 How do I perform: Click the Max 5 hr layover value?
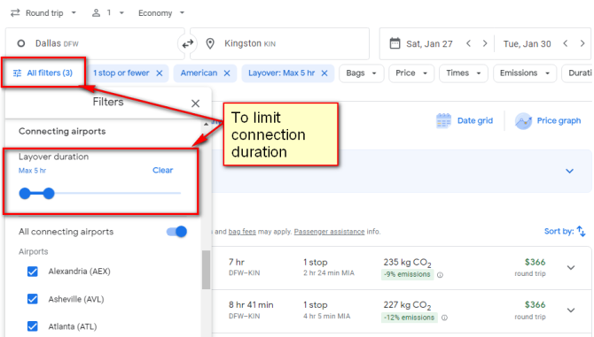33,171
